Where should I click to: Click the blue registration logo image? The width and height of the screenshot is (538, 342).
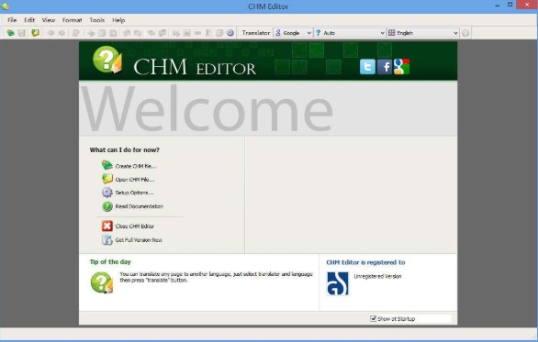point(338,283)
